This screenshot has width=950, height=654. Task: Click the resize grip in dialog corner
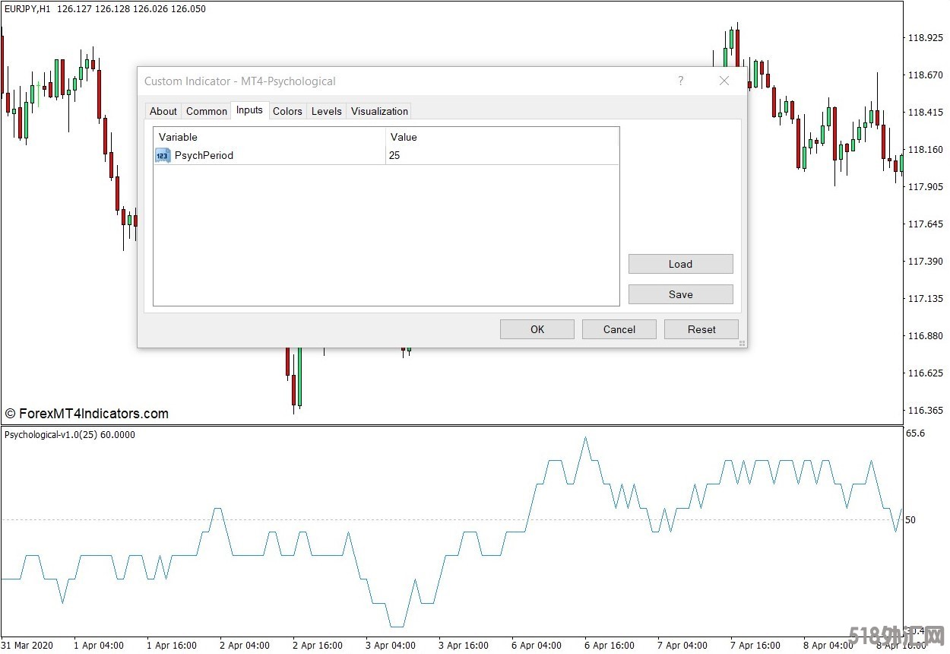(x=742, y=344)
